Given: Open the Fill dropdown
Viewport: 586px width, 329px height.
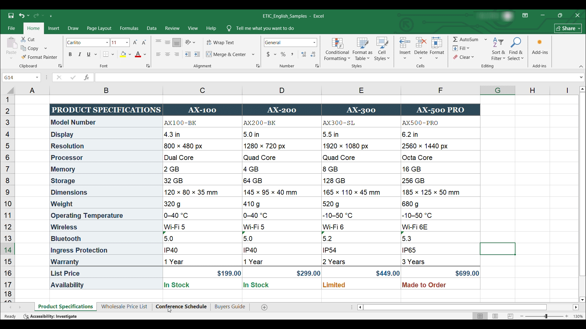Looking at the screenshot, I should (461, 48).
